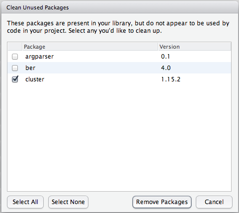The height and width of the screenshot is (213, 239).
Task: Uncheck the cluster package checkbox
Action: click(15, 79)
